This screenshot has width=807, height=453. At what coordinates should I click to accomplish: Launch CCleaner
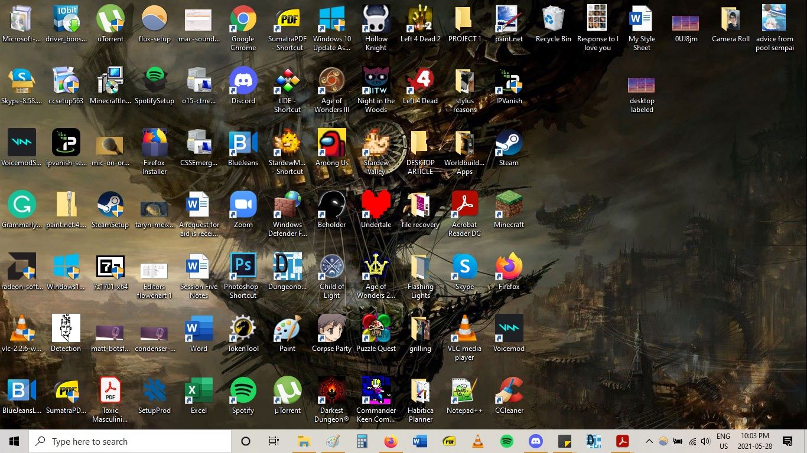[509, 388]
